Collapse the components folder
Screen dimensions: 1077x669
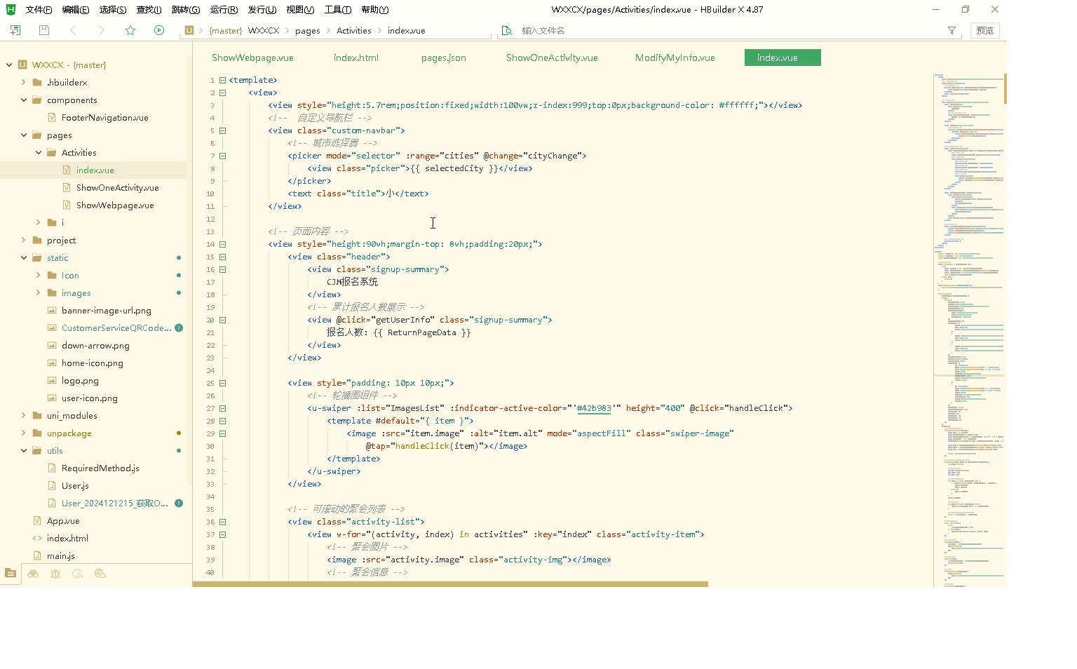pos(24,100)
